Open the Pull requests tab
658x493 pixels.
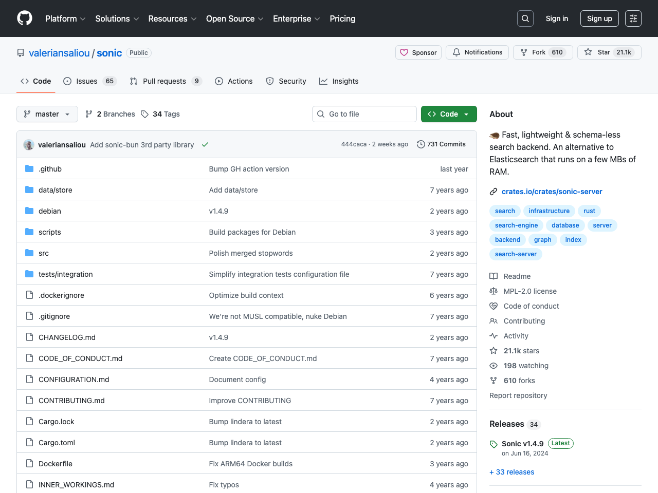[x=164, y=81]
